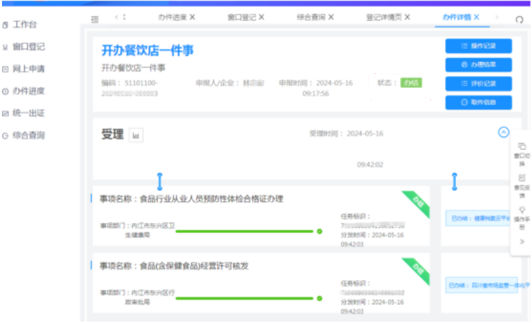Click the refresh icon beside the tabs

[x=519, y=19]
